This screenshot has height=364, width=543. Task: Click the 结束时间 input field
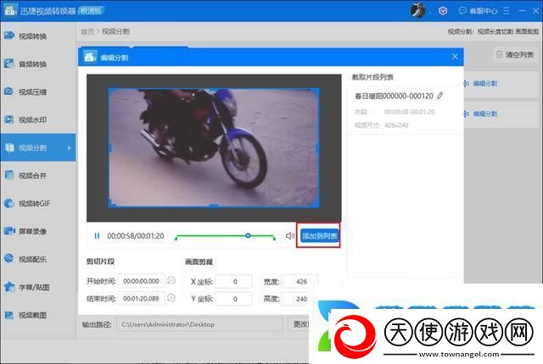[x=142, y=299]
